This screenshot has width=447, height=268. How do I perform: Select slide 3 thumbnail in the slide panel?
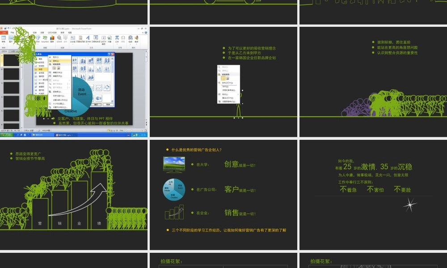coord(11,88)
